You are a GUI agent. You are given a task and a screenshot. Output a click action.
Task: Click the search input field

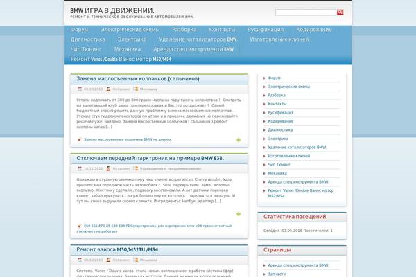coord(306,12)
